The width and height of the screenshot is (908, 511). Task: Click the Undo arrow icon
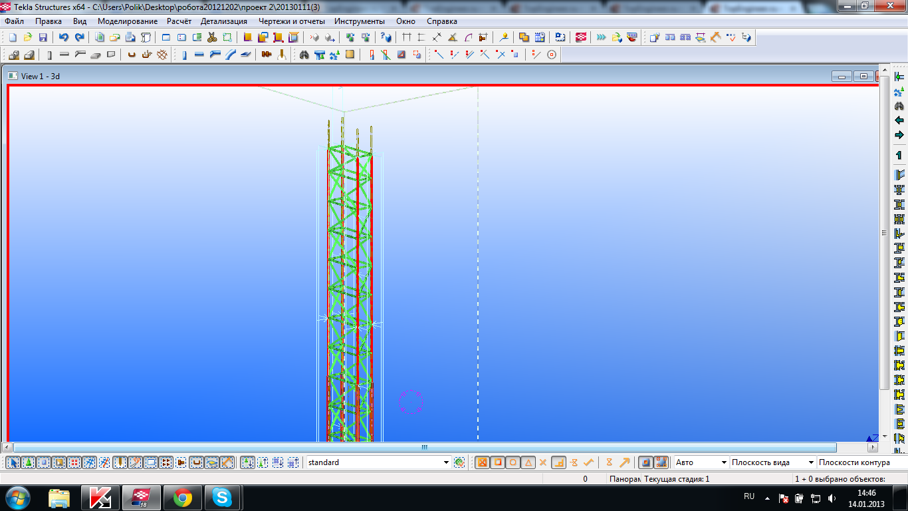(x=64, y=37)
